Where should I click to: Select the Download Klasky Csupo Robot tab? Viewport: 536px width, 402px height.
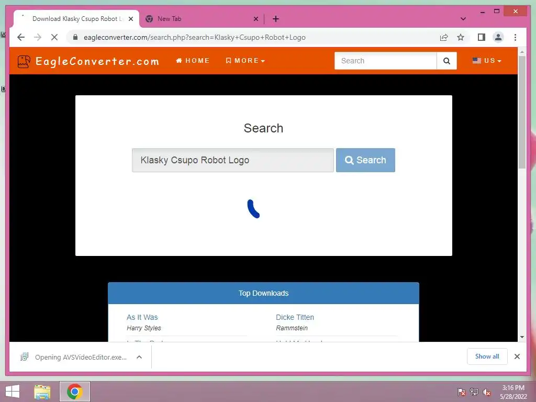coord(76,19)
